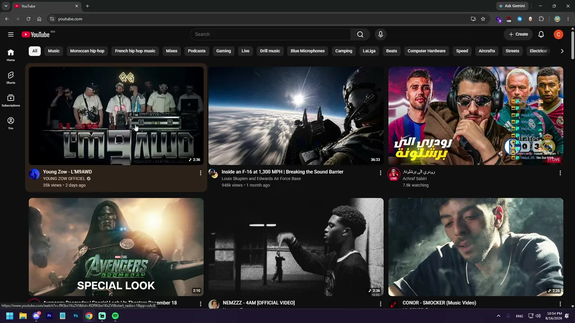The image size is (575, 323).
Task: Choose the Gaming chip
Action: point(223,51)
